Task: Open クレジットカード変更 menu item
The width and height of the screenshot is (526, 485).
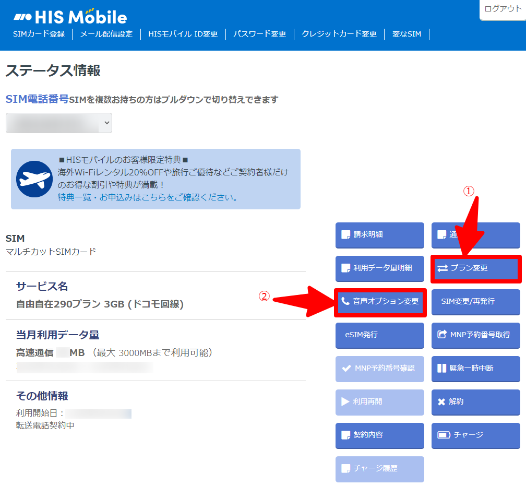Action: 339,34
